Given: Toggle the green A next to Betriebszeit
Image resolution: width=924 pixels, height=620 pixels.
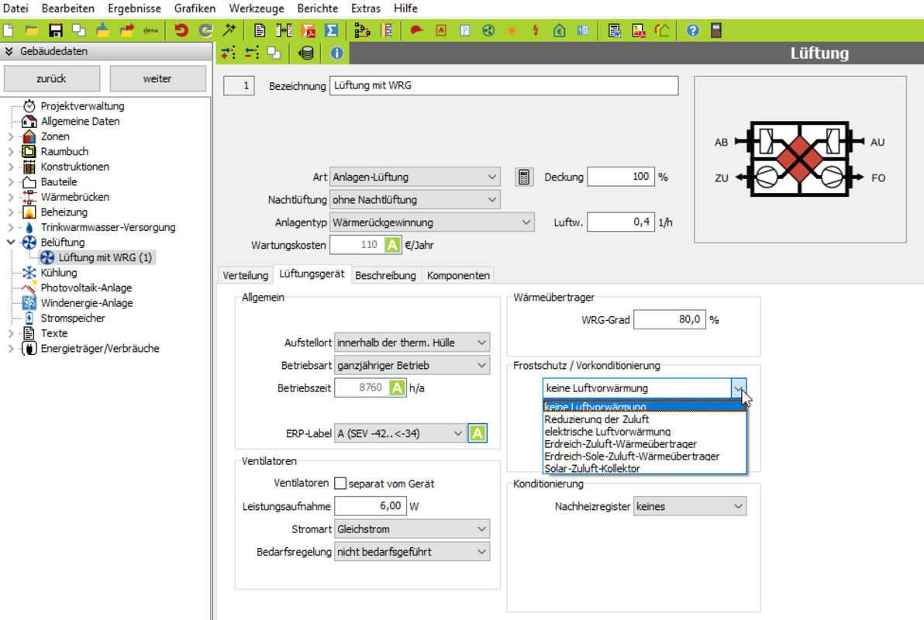Looking at the screenshot, I should pos(397,387).
